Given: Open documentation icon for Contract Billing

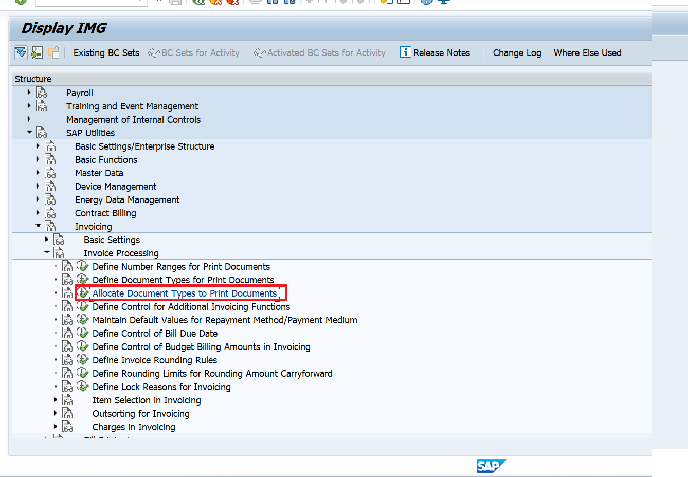Looking at the screenshot, I should [50, 213].
